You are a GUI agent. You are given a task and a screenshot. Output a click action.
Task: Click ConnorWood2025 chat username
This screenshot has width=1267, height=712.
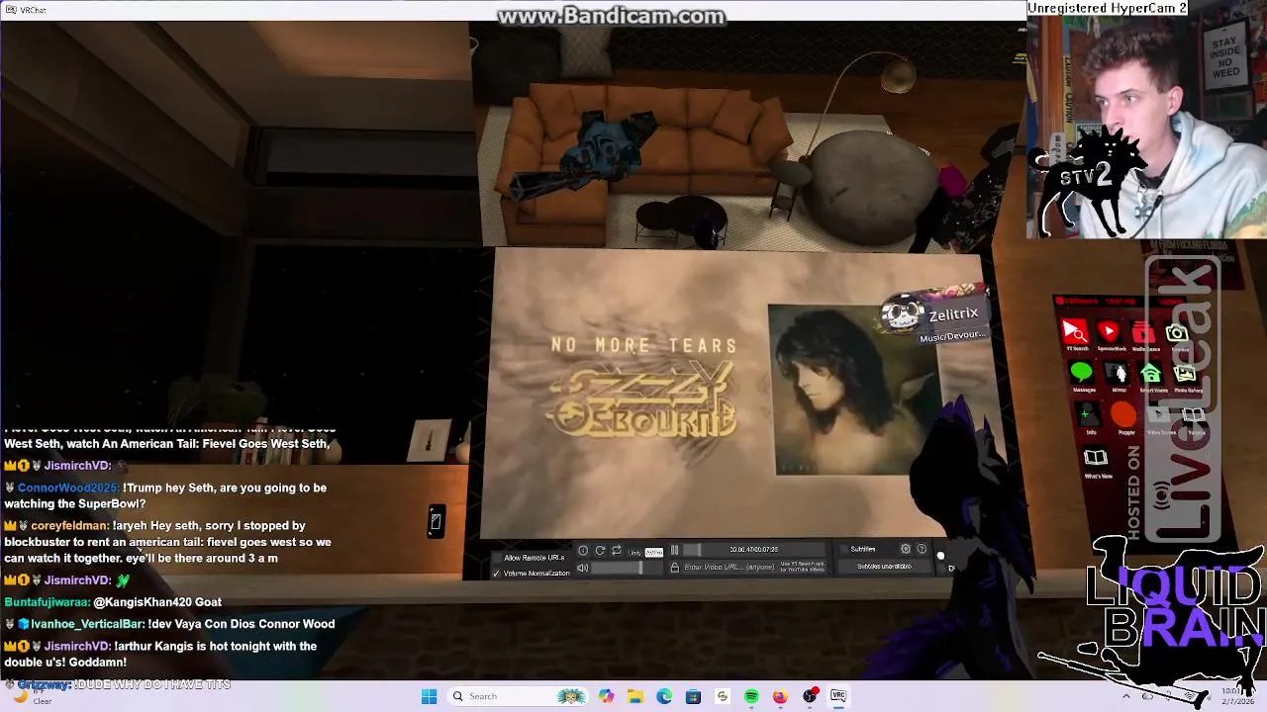pos(68,488)
